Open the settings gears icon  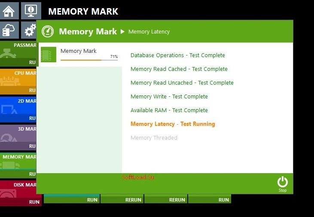point(29,30)
